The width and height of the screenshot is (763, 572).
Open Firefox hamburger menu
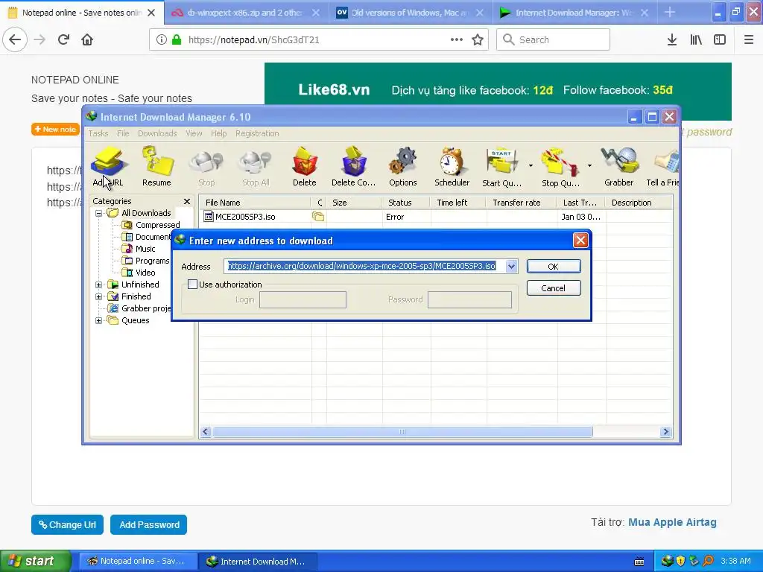point(749,40)
